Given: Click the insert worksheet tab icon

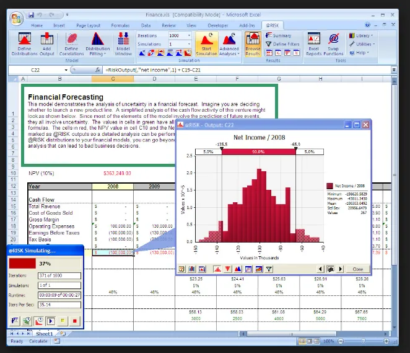Looking at the screenshot, I should [63, 334].
